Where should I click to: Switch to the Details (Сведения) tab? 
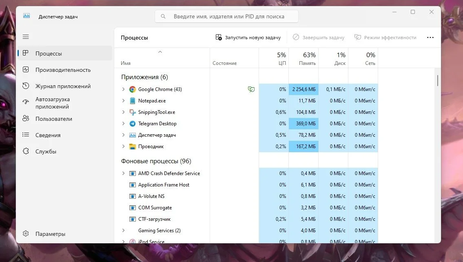pyautogui.click(x=48, y=135)
